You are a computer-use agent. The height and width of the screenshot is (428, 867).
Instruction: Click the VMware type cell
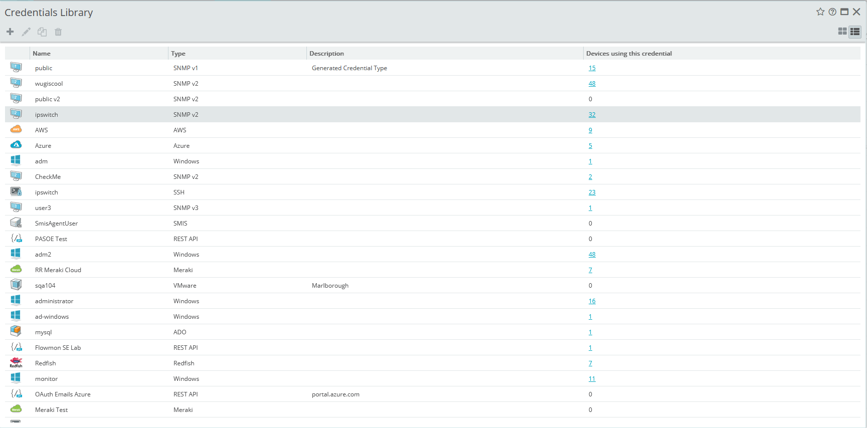[x=185, y=286]
